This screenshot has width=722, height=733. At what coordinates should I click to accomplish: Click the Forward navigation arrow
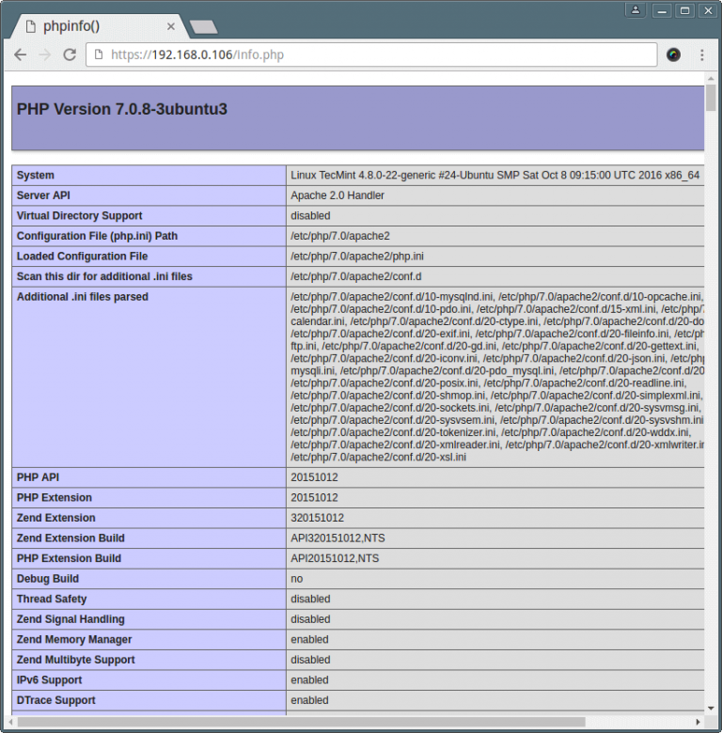(x=44, y=55)
